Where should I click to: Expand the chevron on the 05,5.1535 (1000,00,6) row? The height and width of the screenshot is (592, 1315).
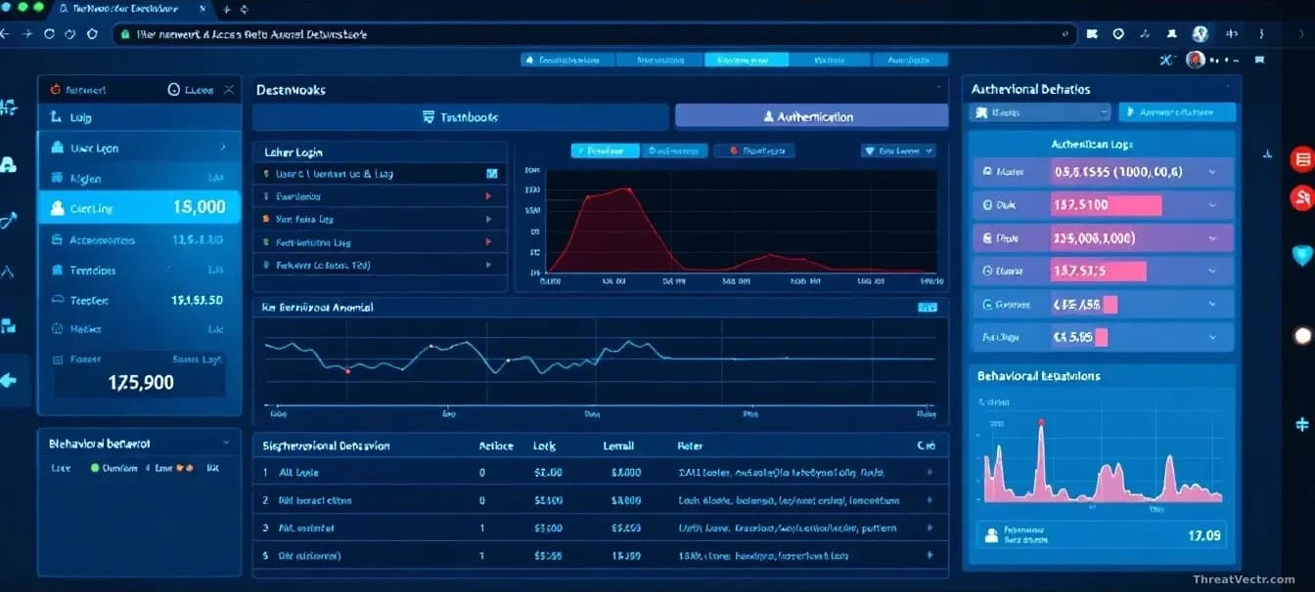(x=1213, y=172)
